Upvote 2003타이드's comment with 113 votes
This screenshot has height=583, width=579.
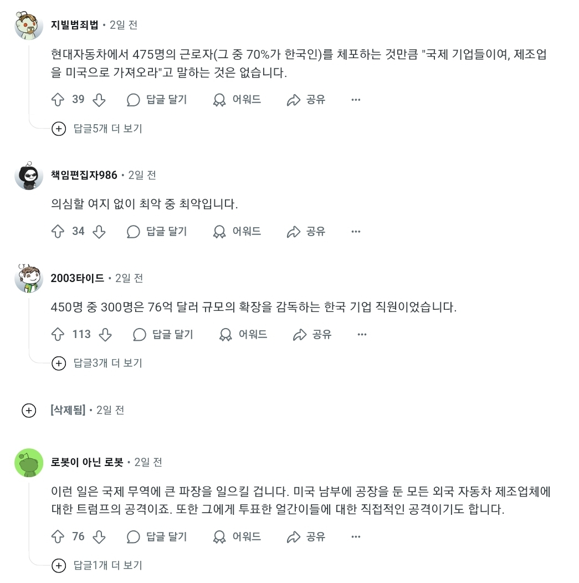point(63,335)
